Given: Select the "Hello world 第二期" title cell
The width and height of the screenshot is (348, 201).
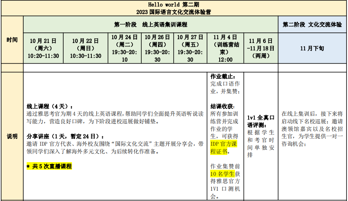Looking at the screenshot, I should (x=174, y=4).
